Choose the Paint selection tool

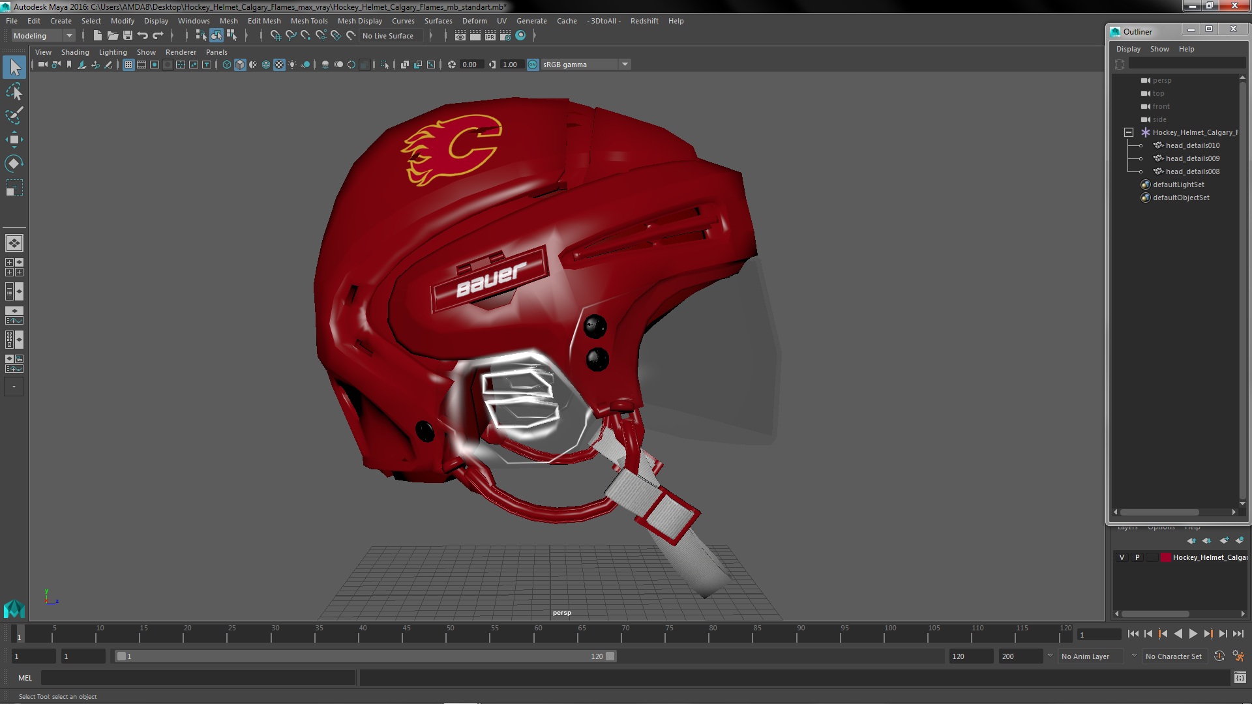click(x=14, y=116)
